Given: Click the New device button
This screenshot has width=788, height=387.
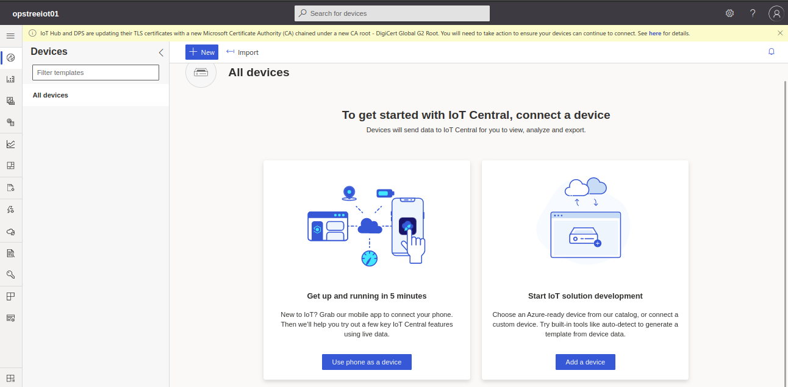Looking at the screenshot, I should (x=202, y=52).
